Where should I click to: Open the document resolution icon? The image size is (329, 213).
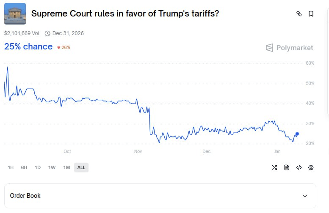[x=287, y=167]
